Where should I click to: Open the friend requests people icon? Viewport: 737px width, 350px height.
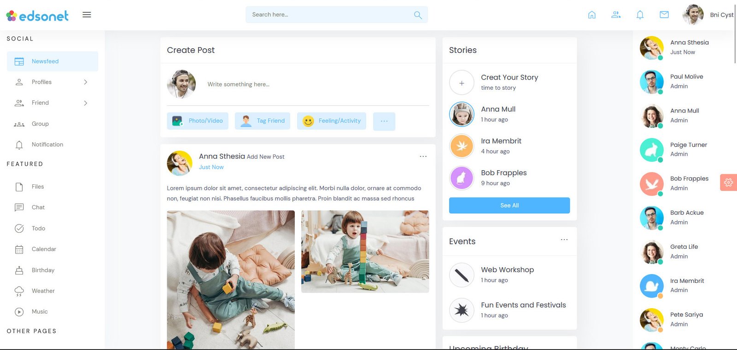coord(616,15)
